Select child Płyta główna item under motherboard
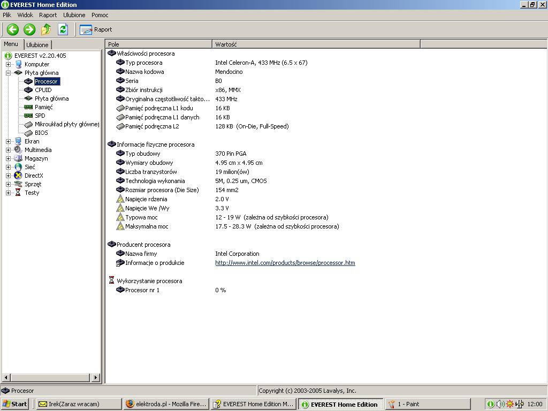Screen dimensions: 548x411 click(x=51, y=98)
